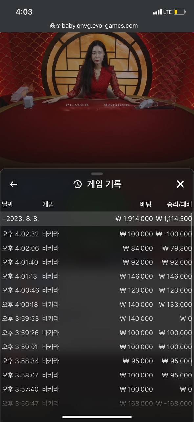Screen dimensions: 194x422
Task: Select the 오후 4:01:40 baccarat round
Action: click(97, 262)
